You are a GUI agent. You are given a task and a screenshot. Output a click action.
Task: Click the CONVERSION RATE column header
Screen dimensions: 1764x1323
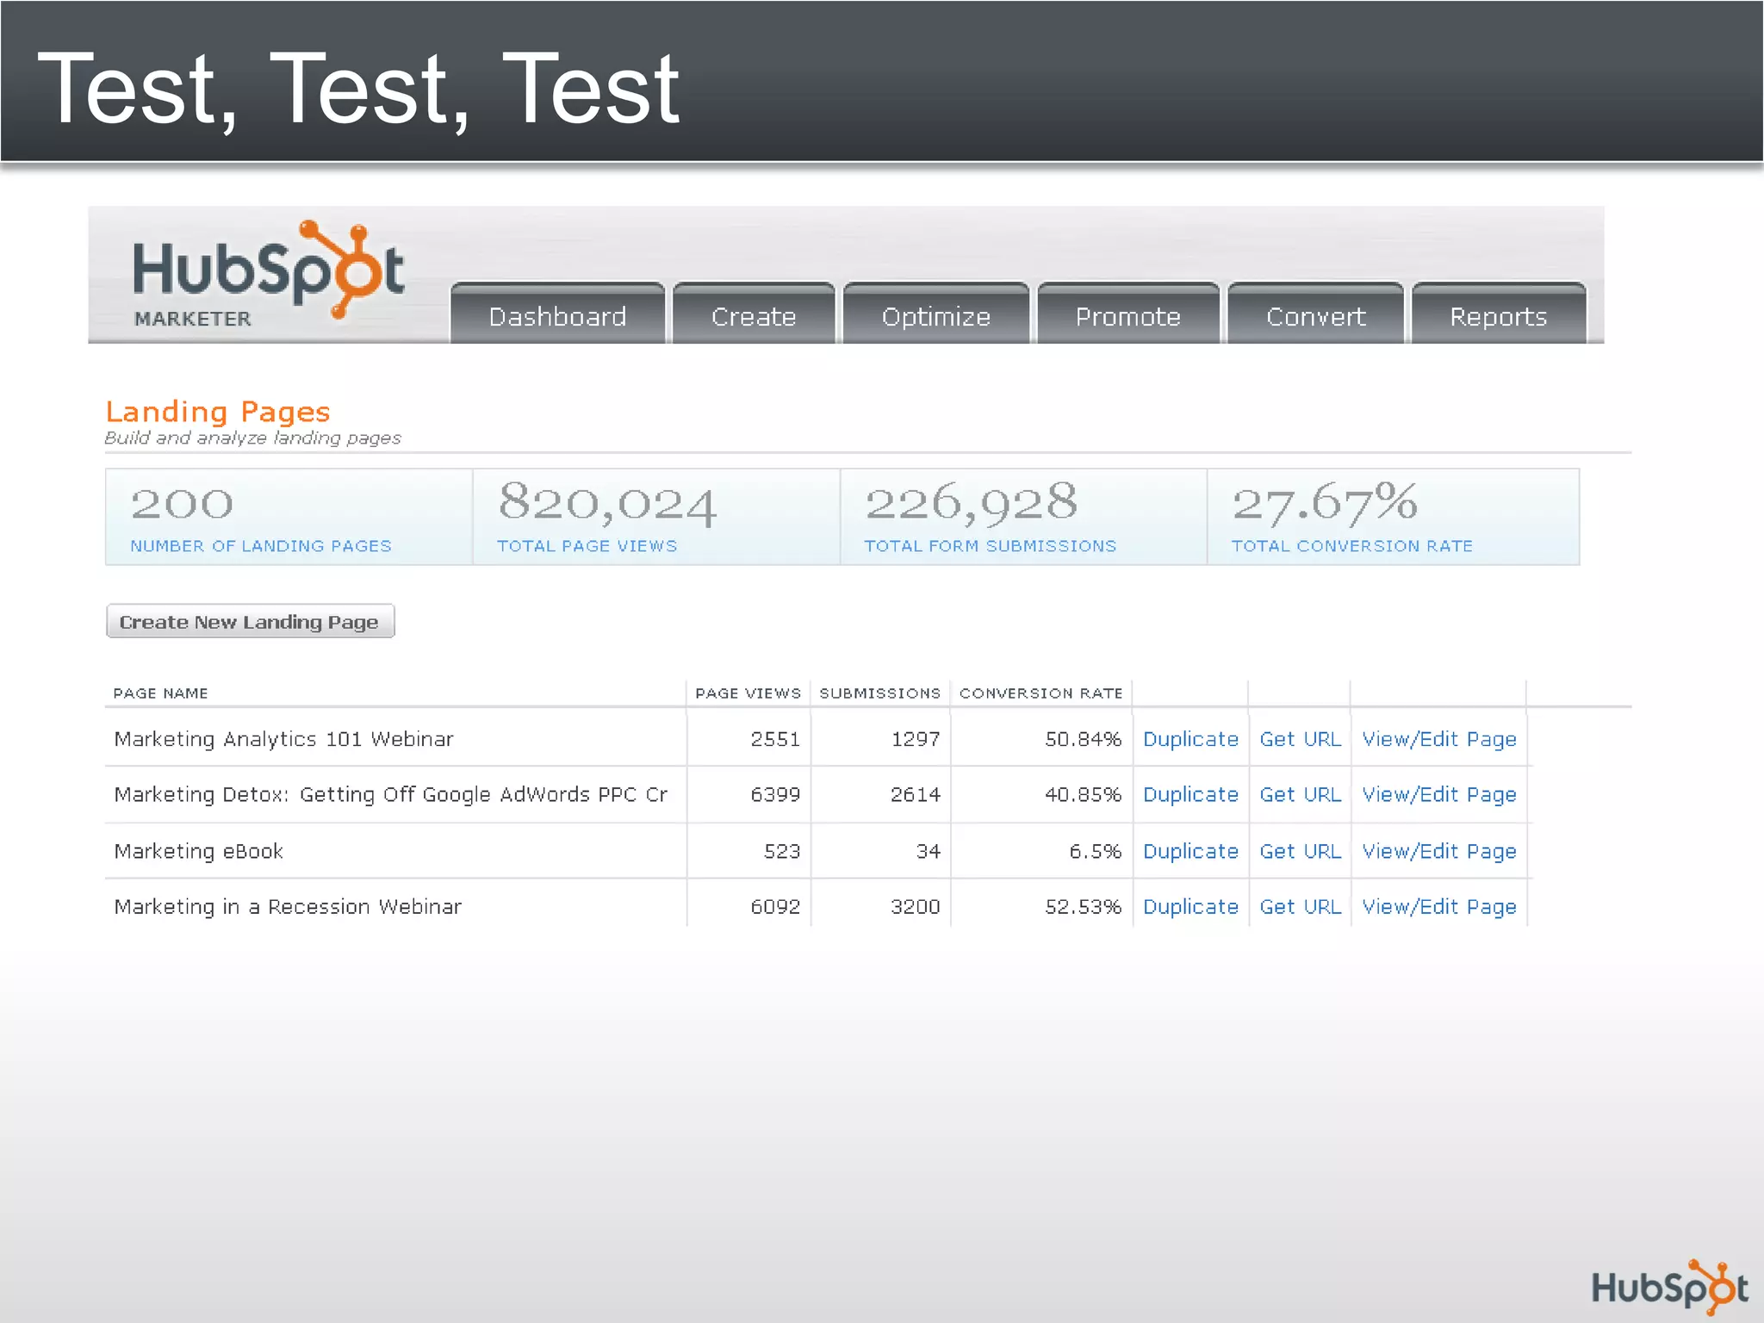tap(1040, 693)
